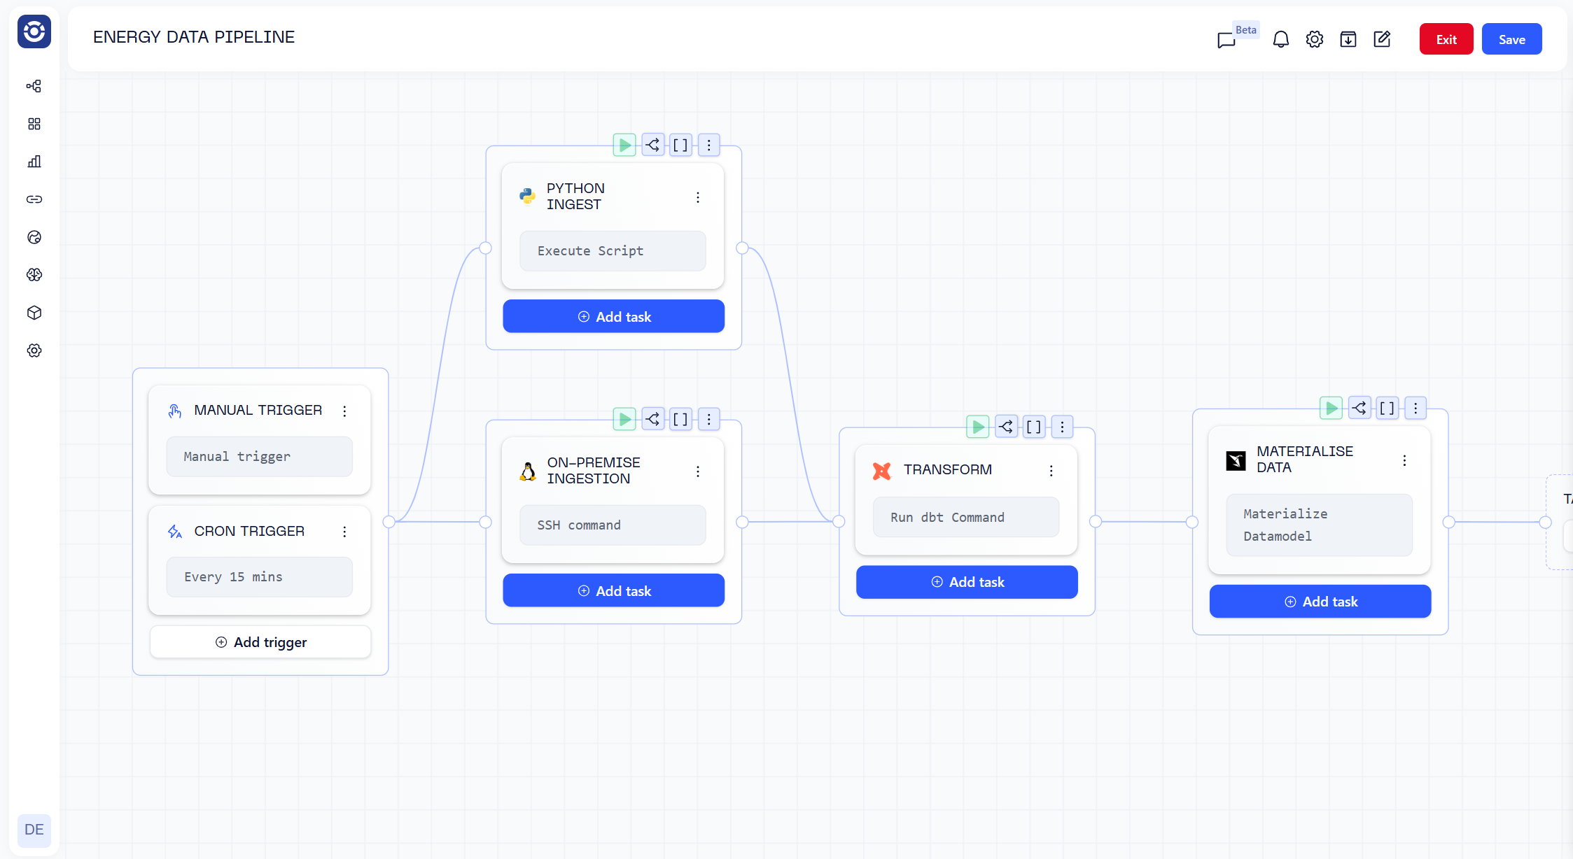Open the Python Ingest task options menu
This screenshot has height=859, width=1573.
point(698,197)
